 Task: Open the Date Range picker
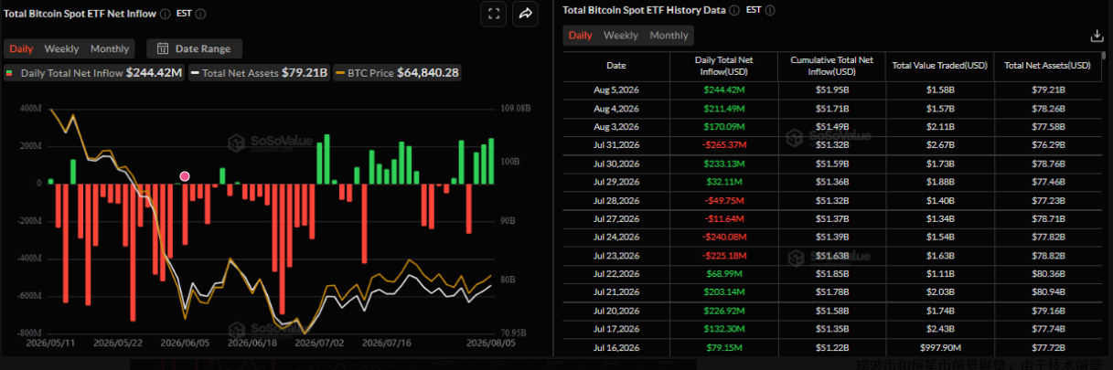tap(194, 48)
